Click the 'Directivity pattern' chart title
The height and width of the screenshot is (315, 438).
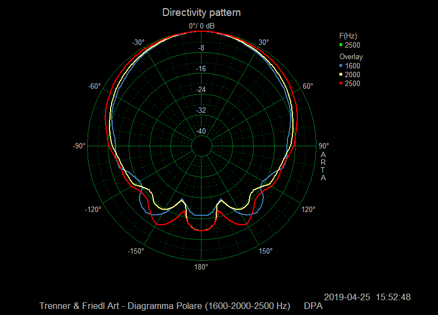(x=201, y=13)
